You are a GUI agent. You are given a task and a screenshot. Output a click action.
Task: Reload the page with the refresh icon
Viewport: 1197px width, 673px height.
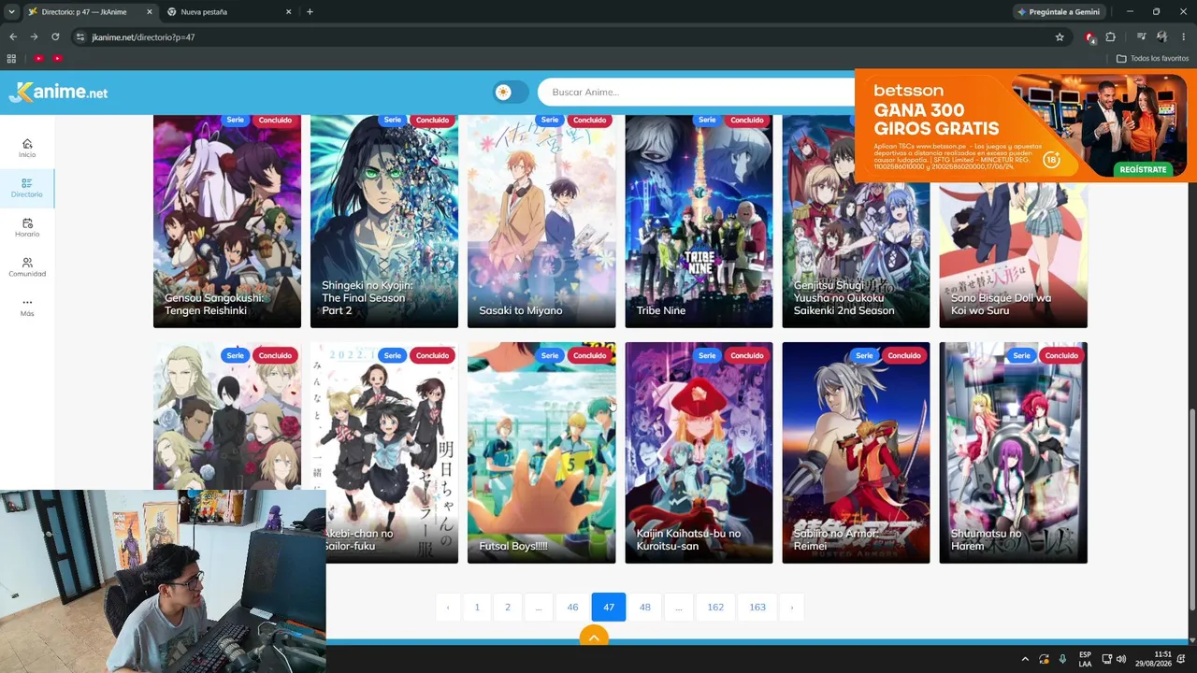click(x=55, y=37)
